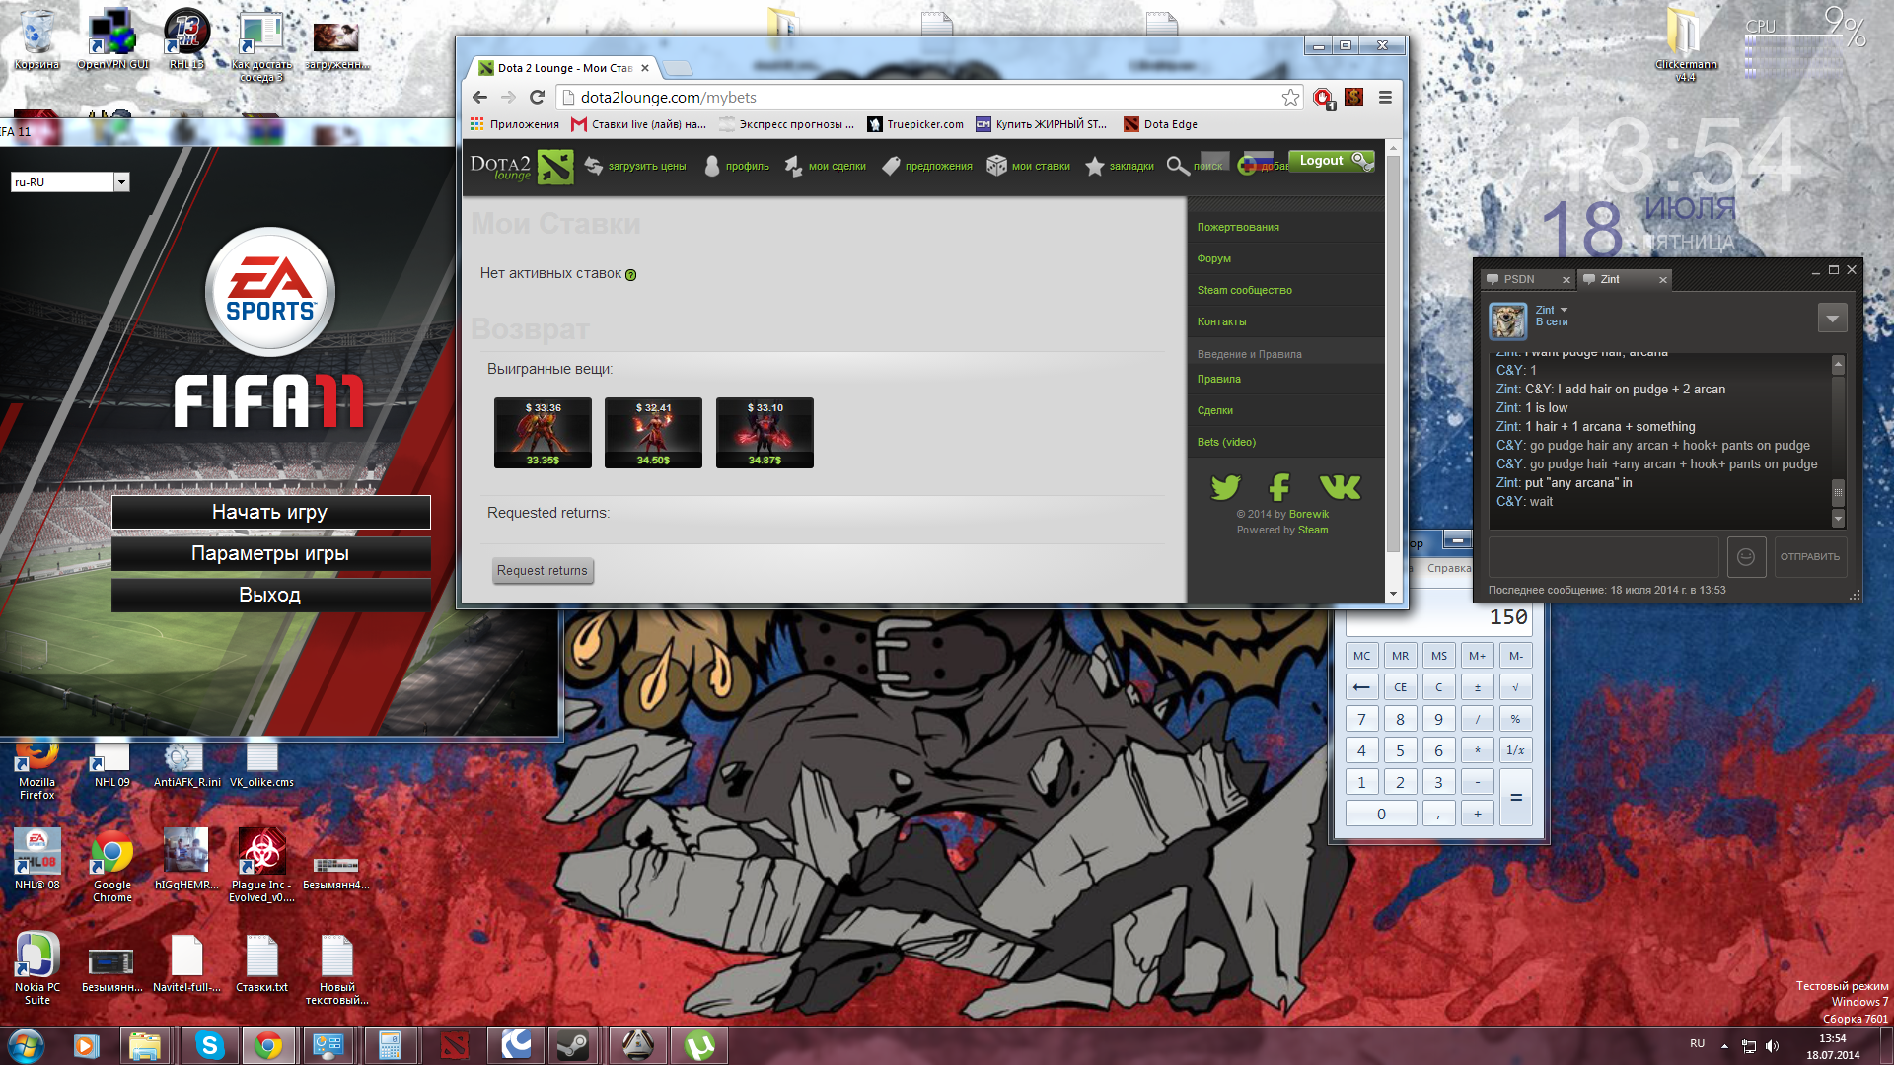Open Правила sidebar link
Viewport: 1894px width, 1065px height.
(x=1219, y=380)
